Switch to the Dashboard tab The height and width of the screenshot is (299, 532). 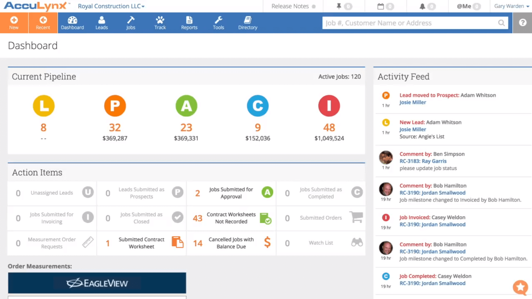pos(72,22)
